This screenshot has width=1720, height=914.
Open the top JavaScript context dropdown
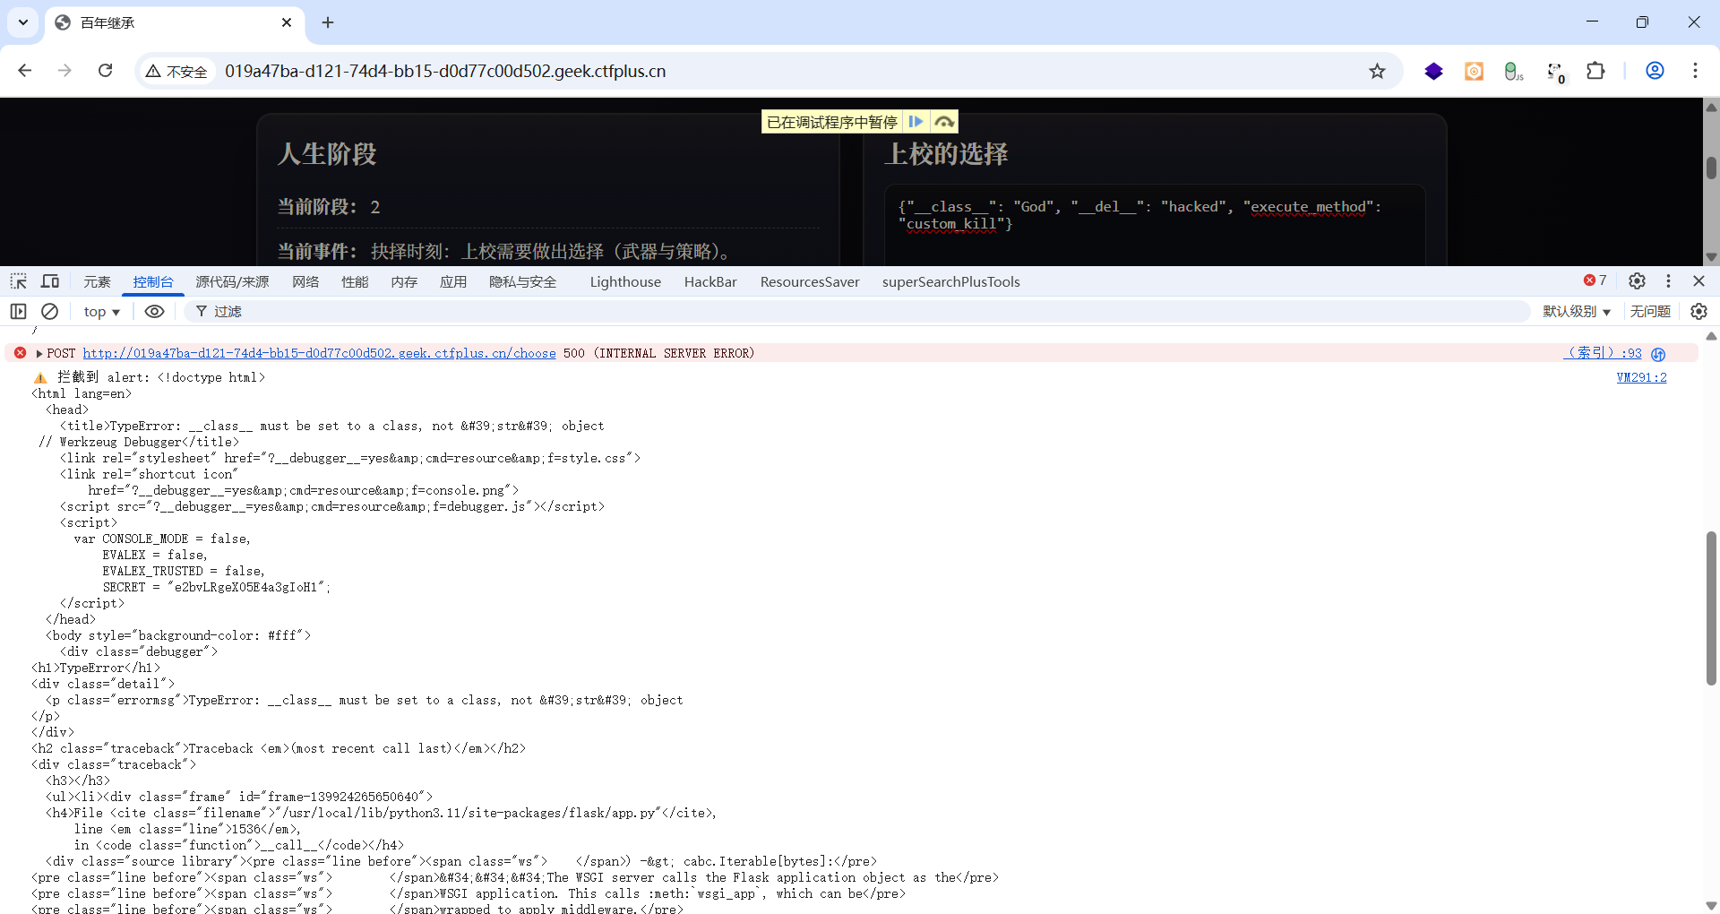(101, 311)
